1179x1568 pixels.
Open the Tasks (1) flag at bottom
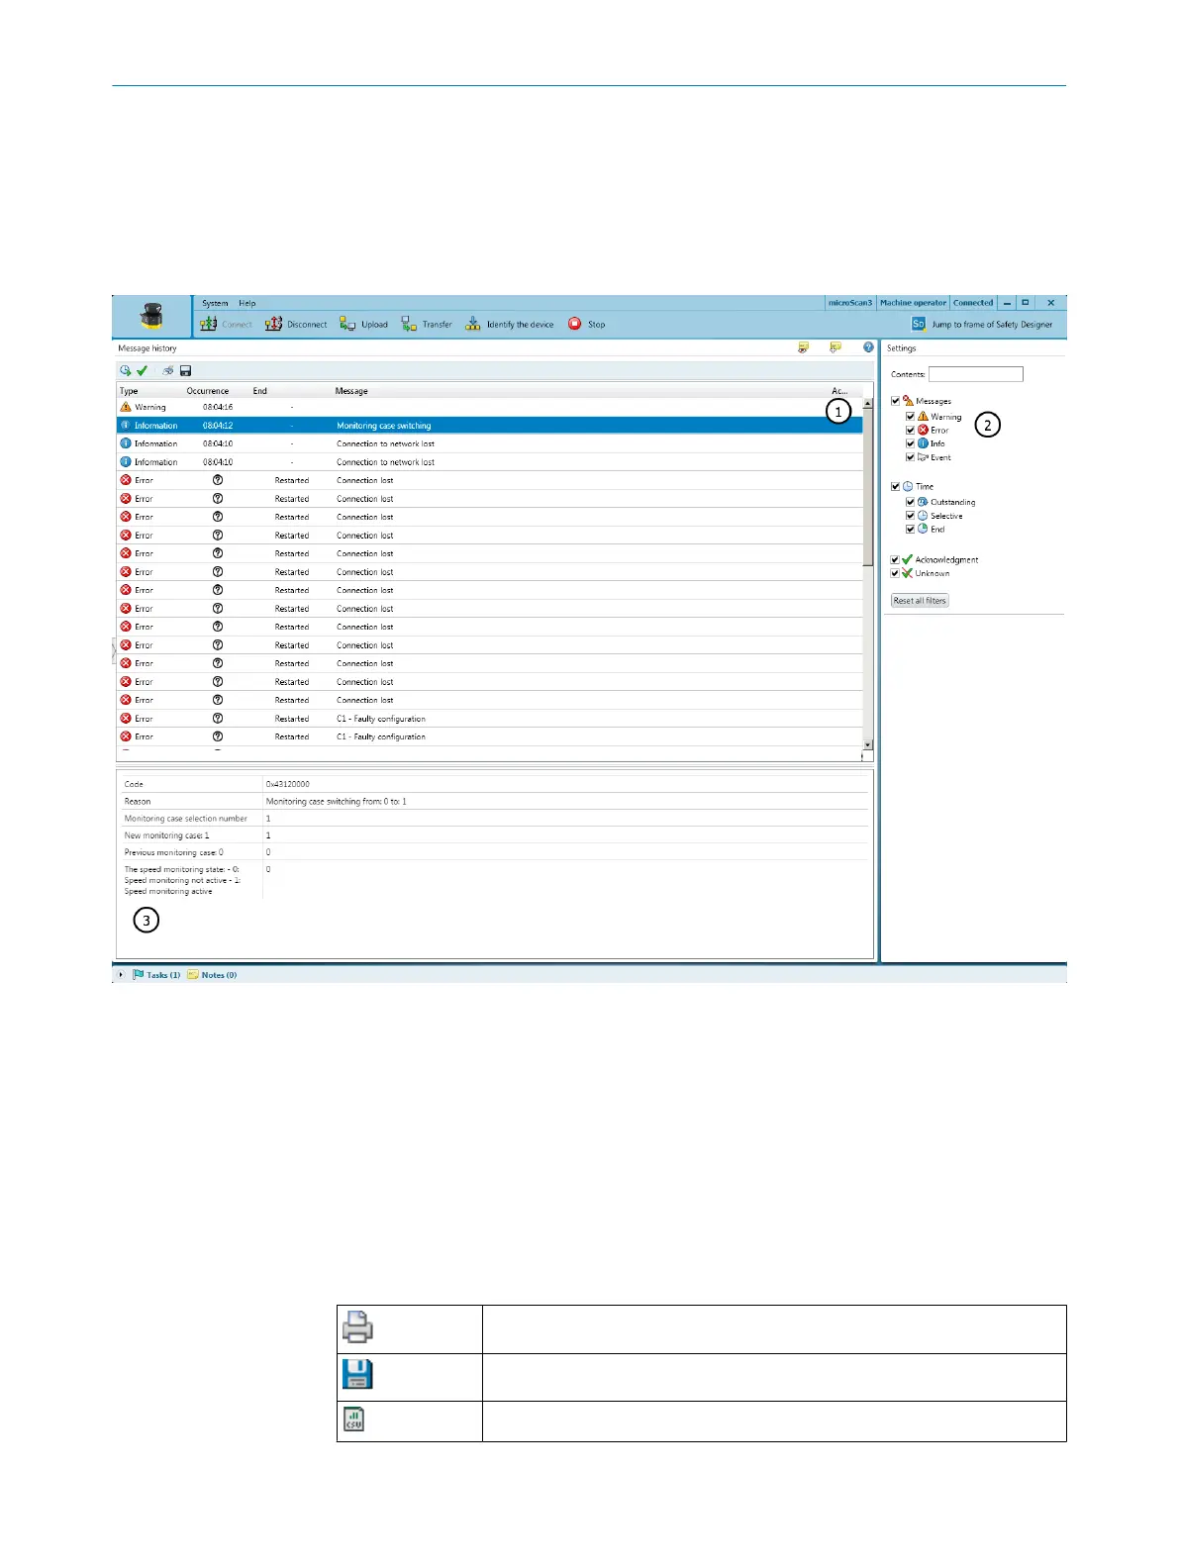(157, 975)
